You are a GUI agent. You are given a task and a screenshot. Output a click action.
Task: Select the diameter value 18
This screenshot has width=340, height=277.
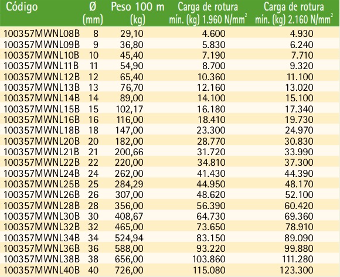tap(93, 131)
